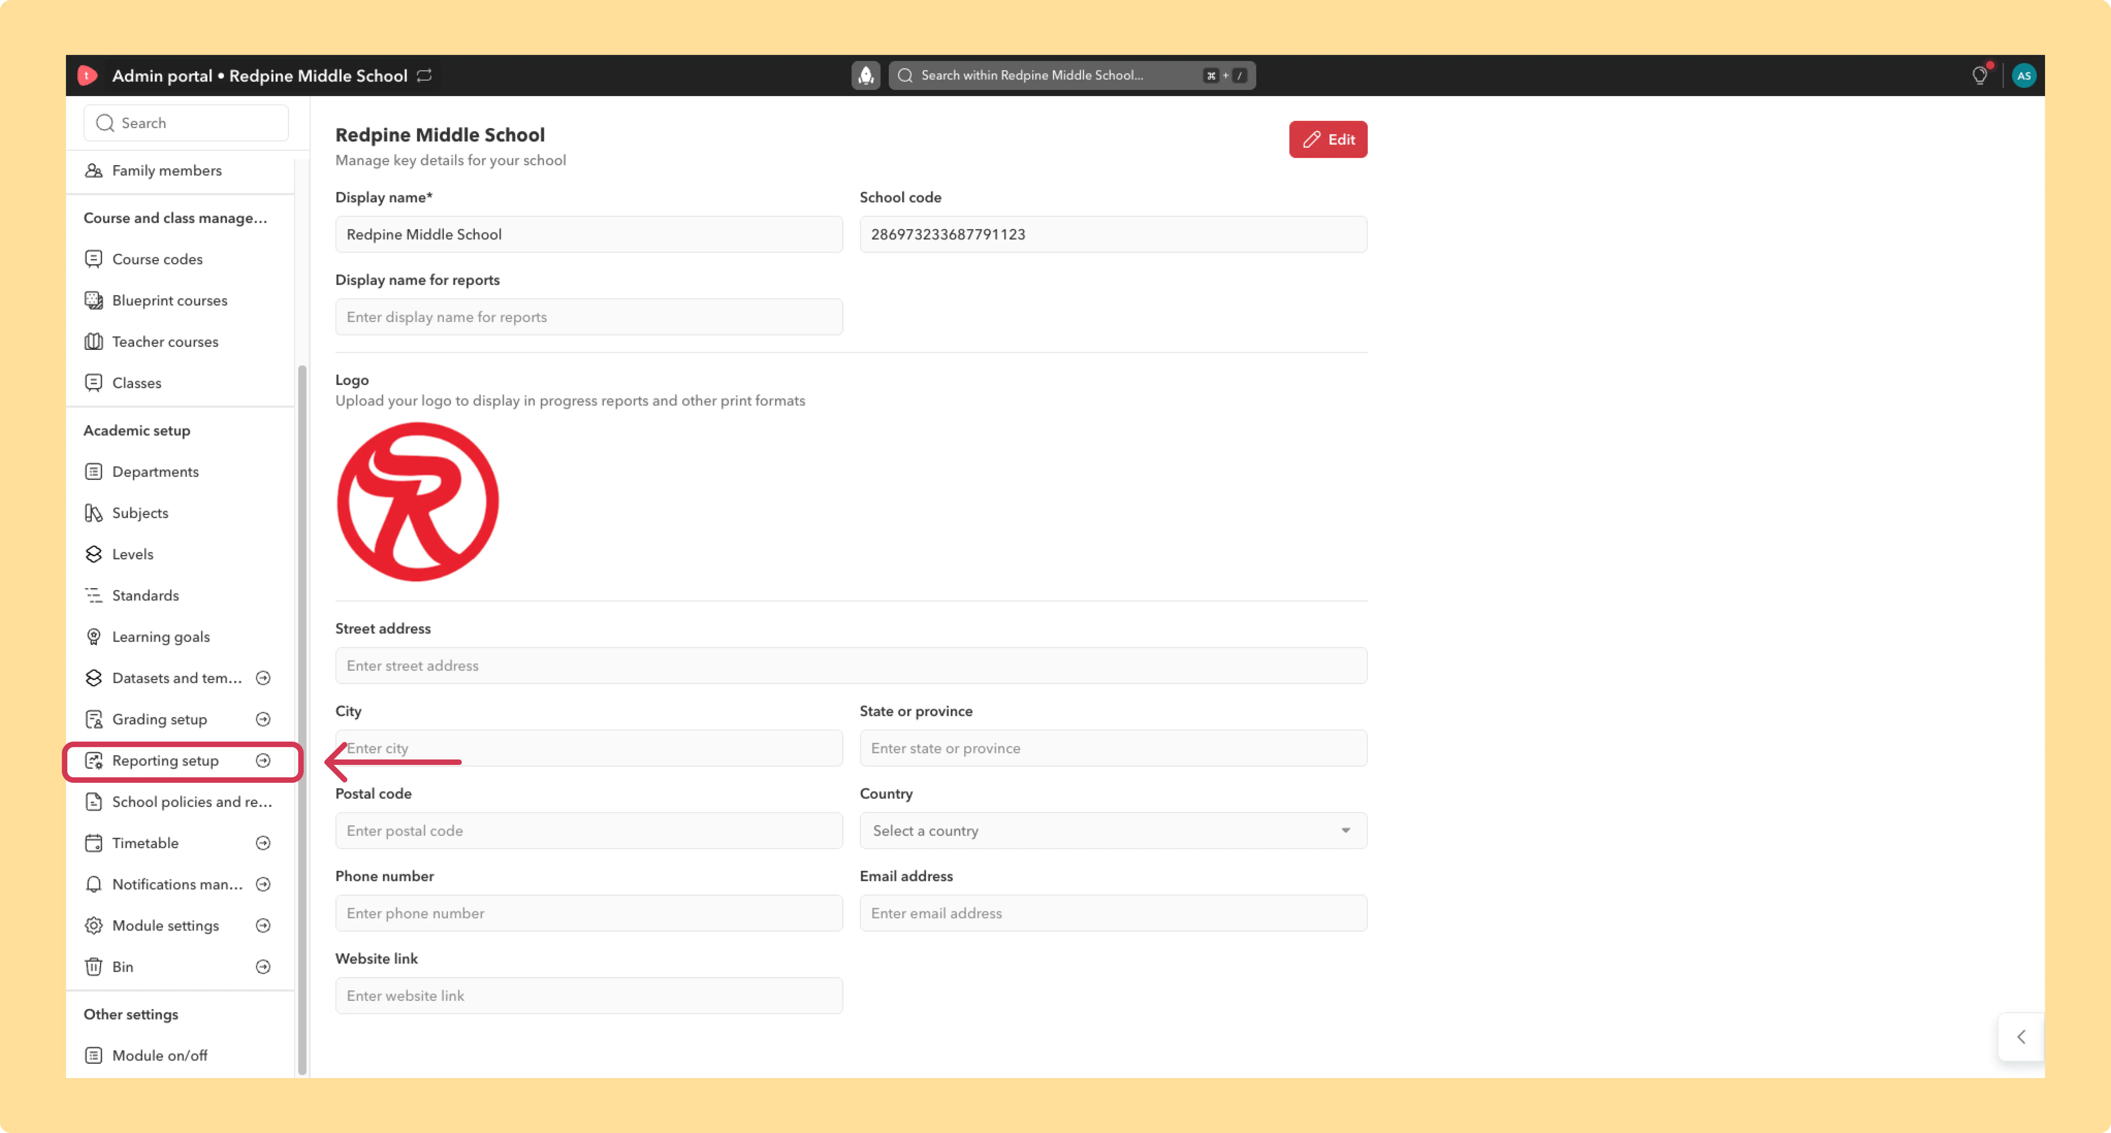Click the switch school icon beside Redpine Middle School
The width and height of the screenshot is (2111, 1133).
coord(424,75)
